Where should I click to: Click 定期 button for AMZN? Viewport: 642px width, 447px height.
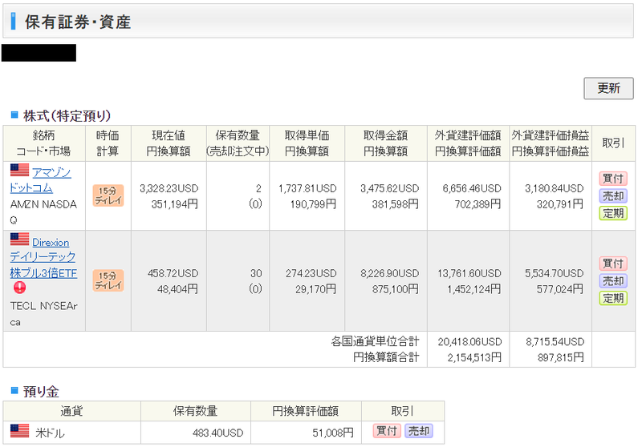(x=613, y=213)
